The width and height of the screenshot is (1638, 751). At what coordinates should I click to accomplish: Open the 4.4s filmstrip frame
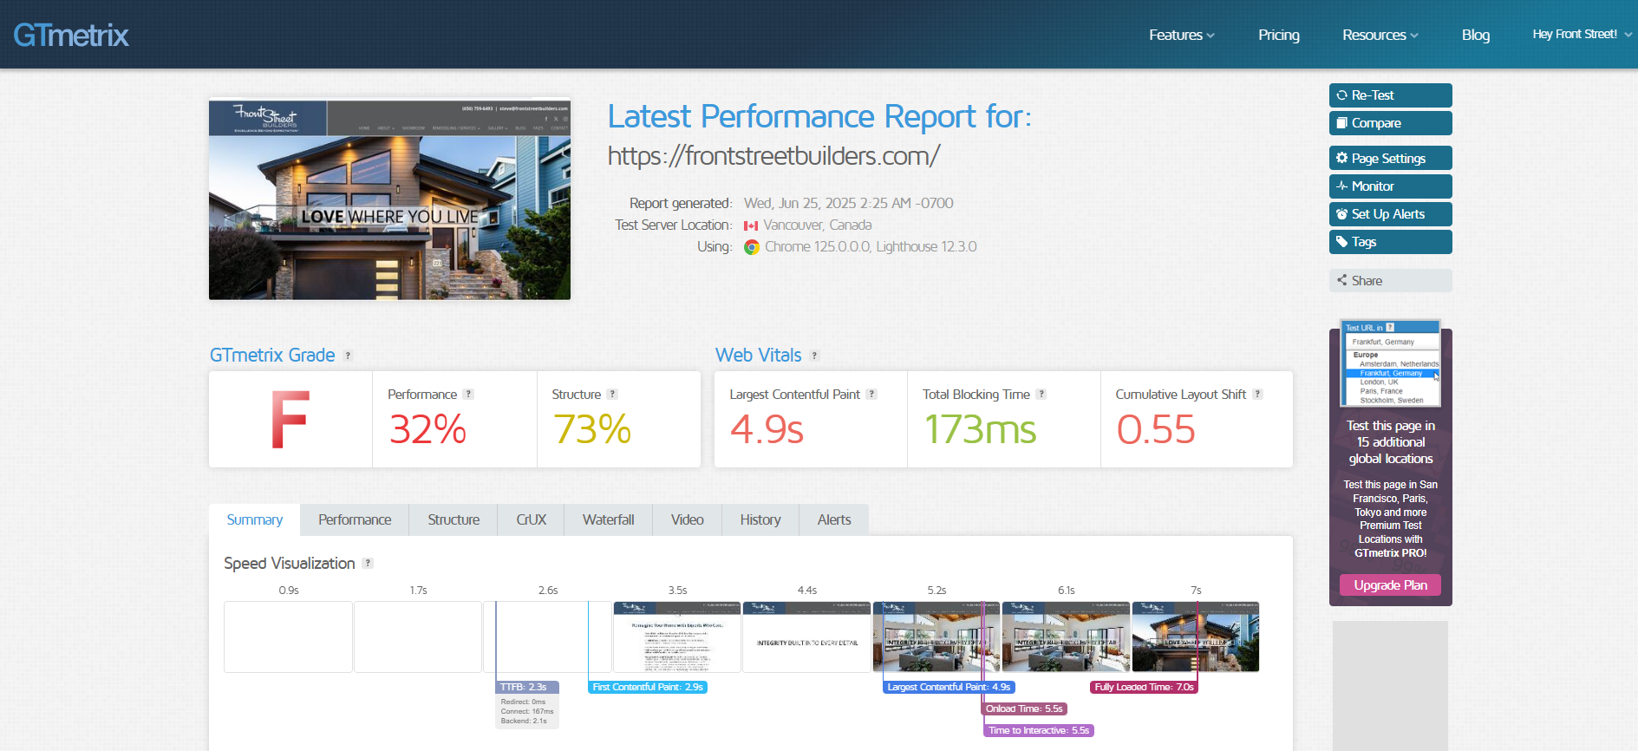point(806,637)
